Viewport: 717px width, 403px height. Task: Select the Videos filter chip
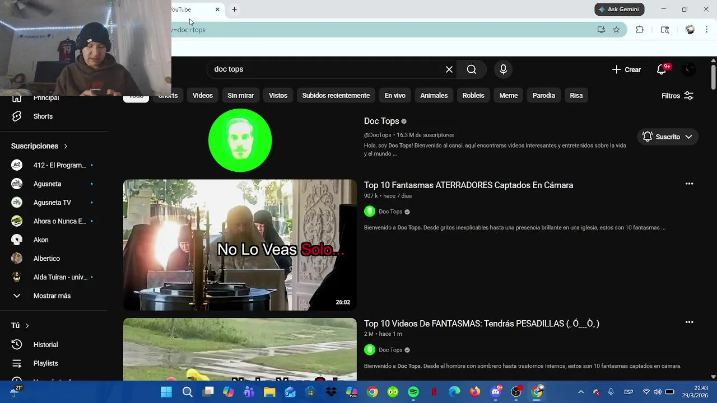click(x=203, y=96)
